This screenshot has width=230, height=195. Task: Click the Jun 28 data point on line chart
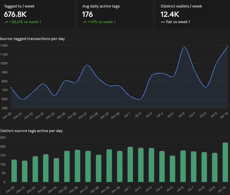pos(98,78)
